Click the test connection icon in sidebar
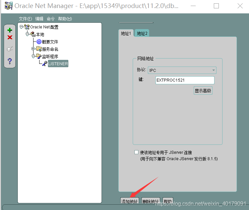This screenshot has height=210, width=249. pos(10,49)
